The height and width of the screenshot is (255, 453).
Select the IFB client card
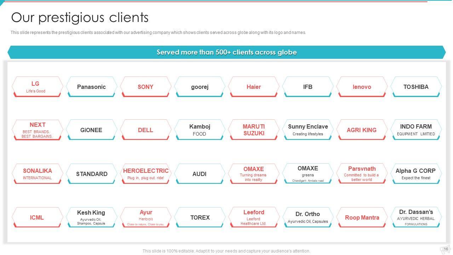308,87
